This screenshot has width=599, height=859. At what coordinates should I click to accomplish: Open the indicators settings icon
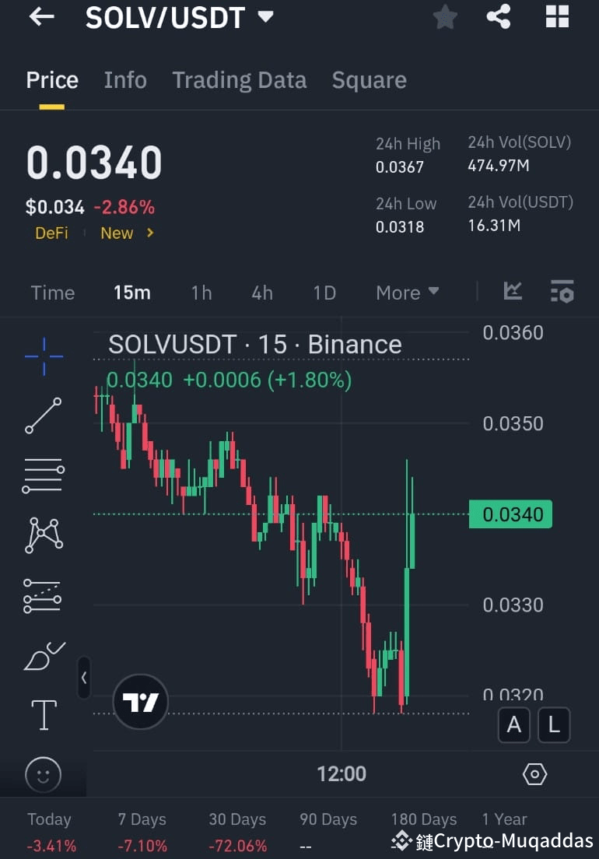(562, 290)
